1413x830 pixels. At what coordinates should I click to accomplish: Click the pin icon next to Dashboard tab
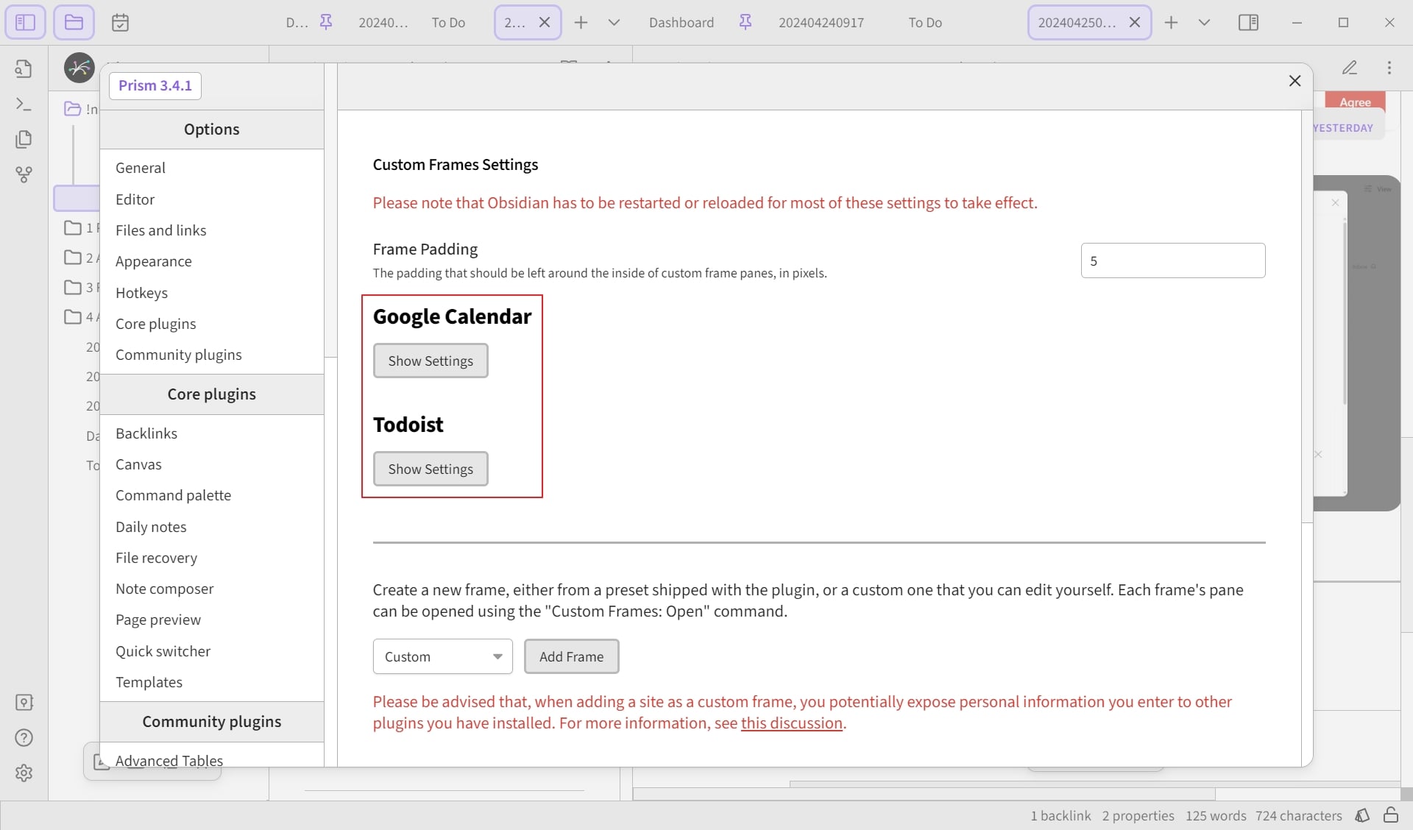(x=746, y=22)
